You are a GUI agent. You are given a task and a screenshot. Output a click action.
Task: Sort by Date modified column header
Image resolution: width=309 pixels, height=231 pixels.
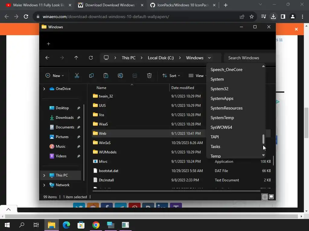(183, 88)
